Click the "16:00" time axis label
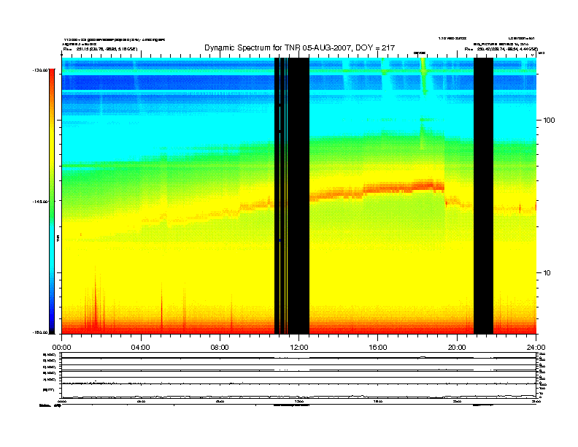 click(378, 348)
